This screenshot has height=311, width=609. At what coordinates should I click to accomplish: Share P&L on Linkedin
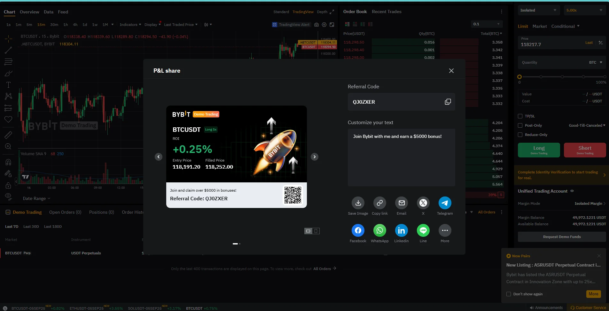402,230
